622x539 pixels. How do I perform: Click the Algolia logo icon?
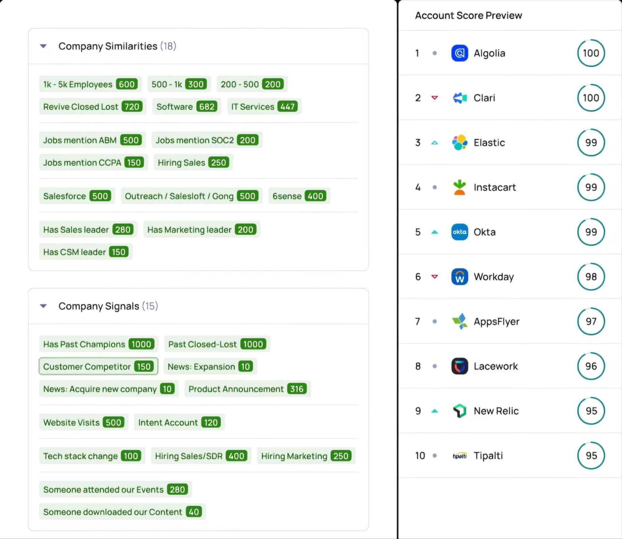pyautogui.click(x=460, y=53)
